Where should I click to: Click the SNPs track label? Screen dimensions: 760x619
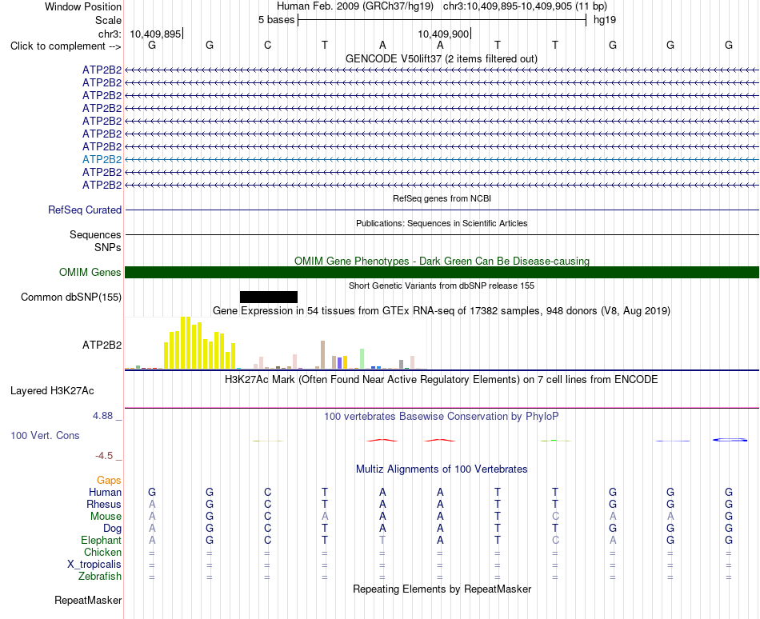pos(108,247)
